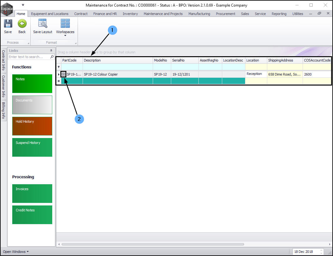The width and height of the screenshot is (333, 256).
Task: Click the row indicator arrow for SP19-12
Action: (x=59, y=74)
